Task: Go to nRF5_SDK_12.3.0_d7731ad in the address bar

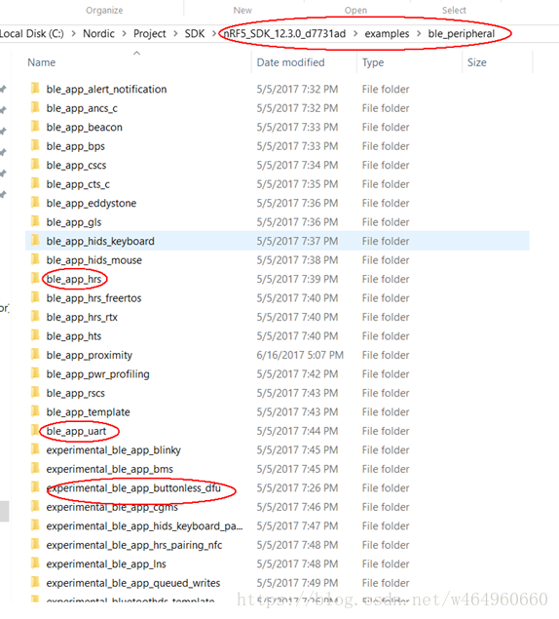Action: click(x=284, y=34)
